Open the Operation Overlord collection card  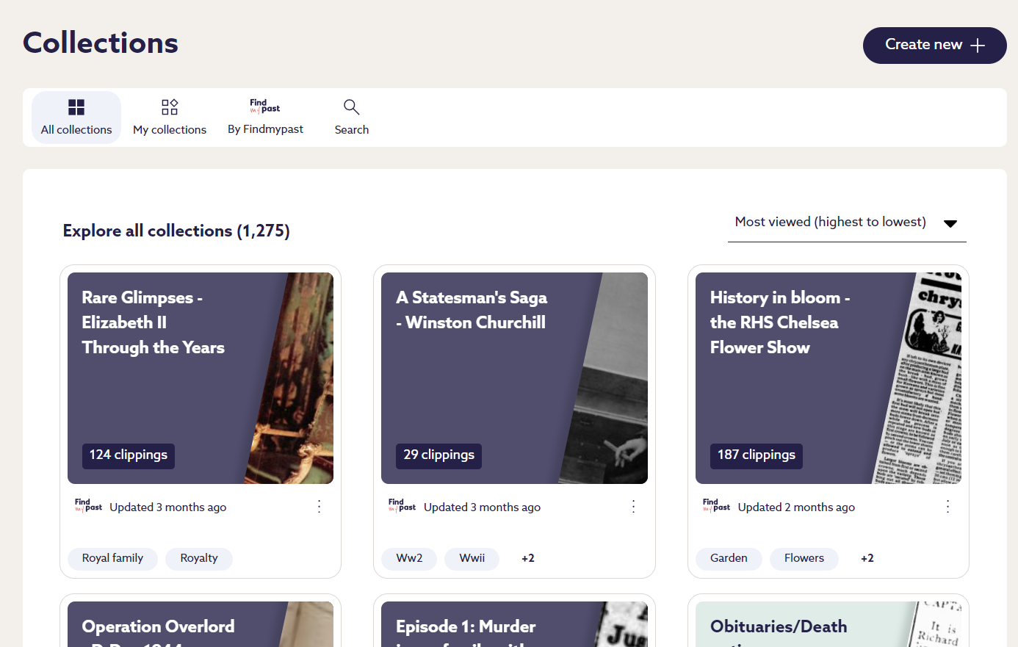tap(201, 625)
